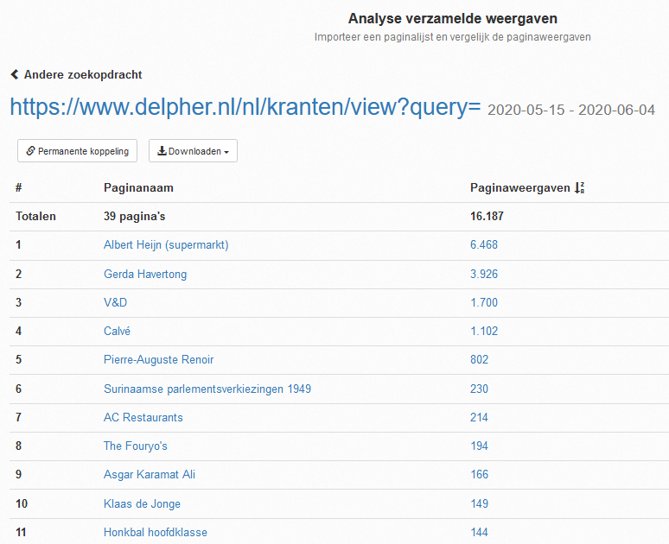Open Gerda Havertong page link

click(x=145, y=274)
